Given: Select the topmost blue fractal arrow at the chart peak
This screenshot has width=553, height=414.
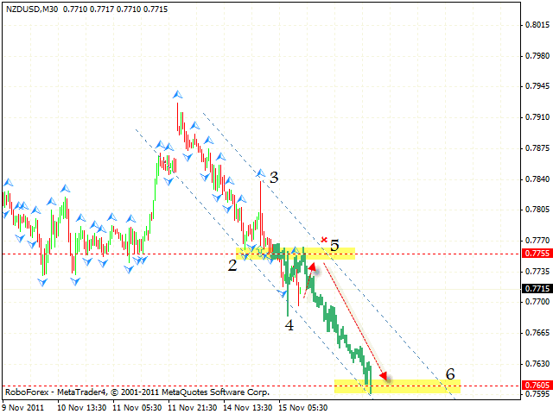Looking at the screenshot, I should 177,93.
